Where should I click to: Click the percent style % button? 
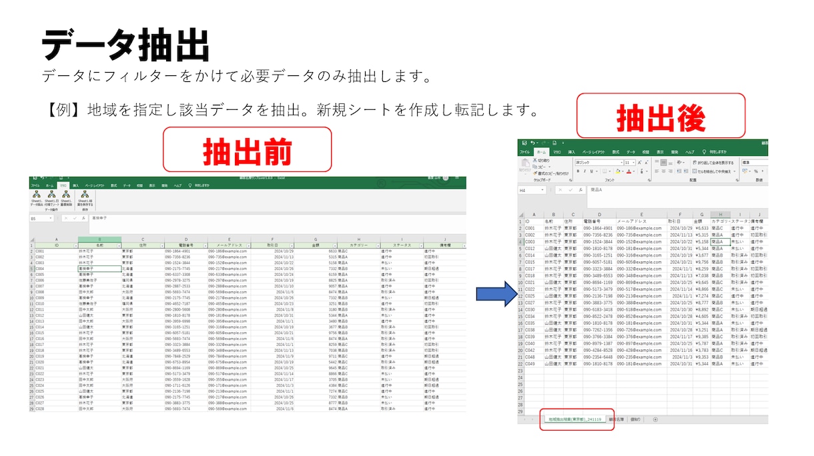pos(756,171)
